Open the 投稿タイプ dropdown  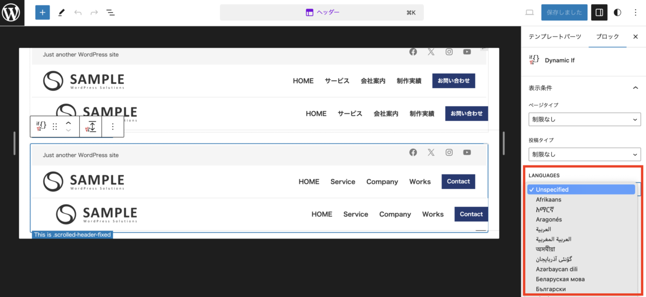[584, 154]
